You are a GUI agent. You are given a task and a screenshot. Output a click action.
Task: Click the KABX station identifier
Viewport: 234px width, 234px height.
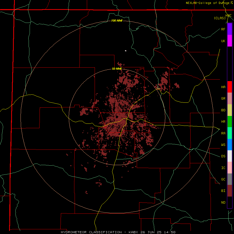[133, 232]
